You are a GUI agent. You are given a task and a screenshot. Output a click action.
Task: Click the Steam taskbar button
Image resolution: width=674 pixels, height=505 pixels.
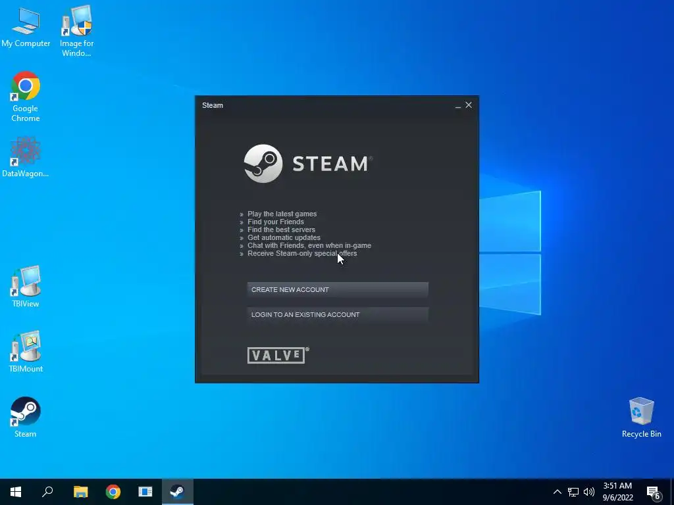(x=178, y=492)
